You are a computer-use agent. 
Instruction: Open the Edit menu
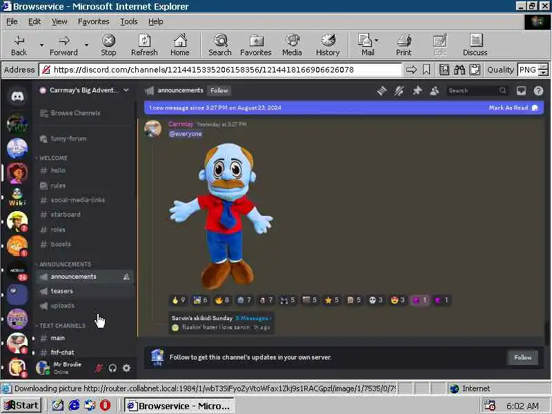[34, 21]
